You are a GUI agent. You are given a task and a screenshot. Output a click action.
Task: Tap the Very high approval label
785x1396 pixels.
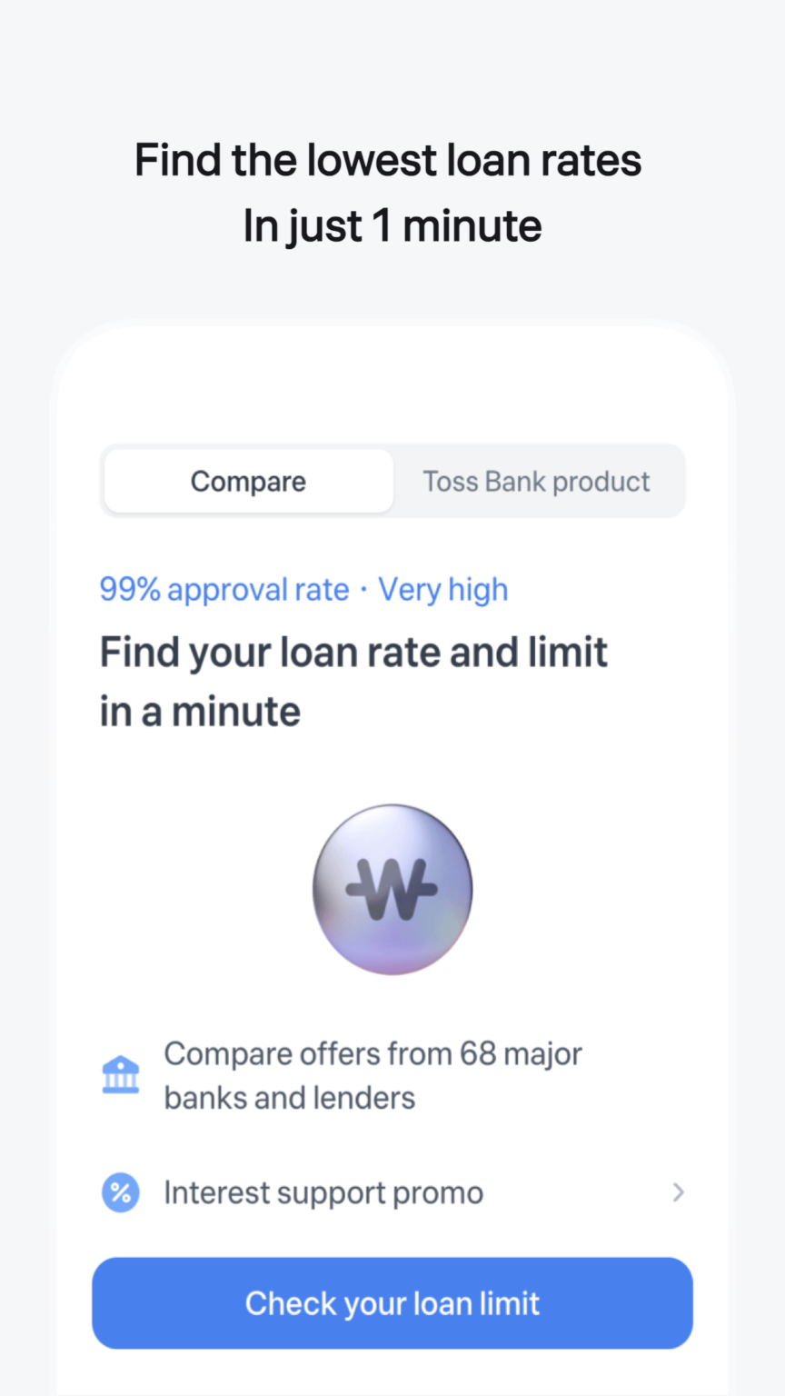(x=443, y=590)
